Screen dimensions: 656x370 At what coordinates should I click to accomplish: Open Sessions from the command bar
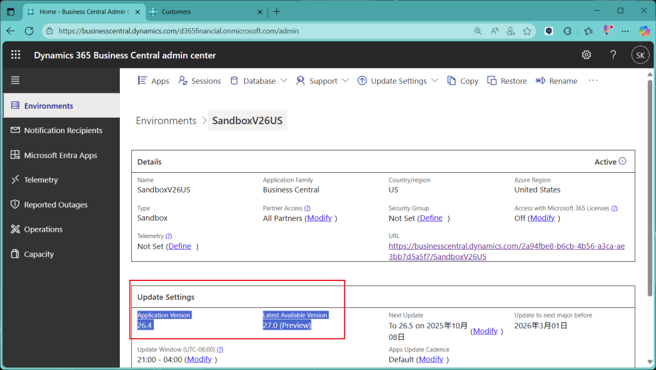click(x=199, y=81)
